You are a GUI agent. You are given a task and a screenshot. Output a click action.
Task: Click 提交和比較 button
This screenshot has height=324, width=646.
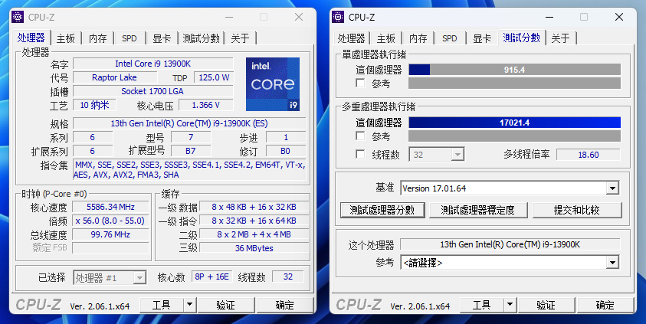(x=577, y=210)
